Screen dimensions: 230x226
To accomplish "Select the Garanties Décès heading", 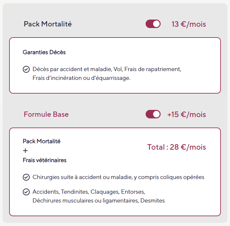I will [44, 52].
